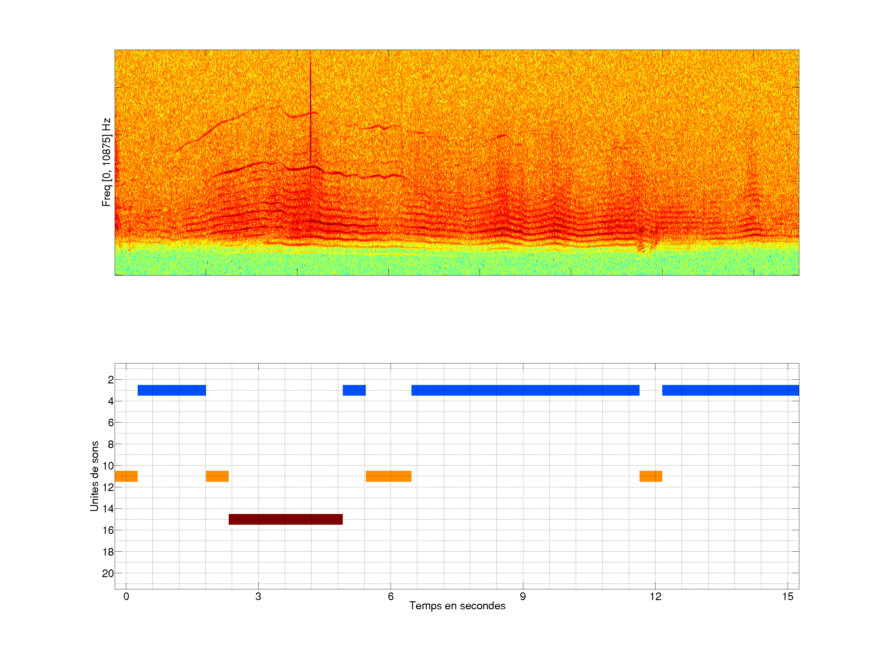Click the orange bar near 2 seconds
The height and width of the screenshot is (662, 883).
pyautogui.click(x=217, y=476)
